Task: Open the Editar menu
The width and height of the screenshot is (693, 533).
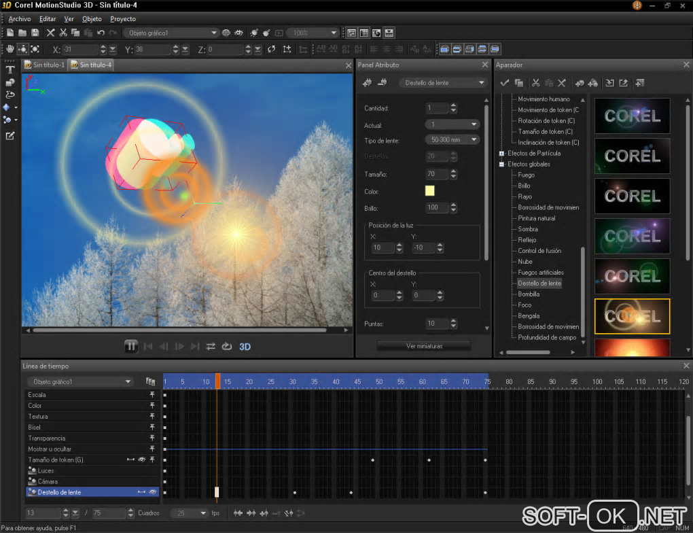Action: [48, 19]
